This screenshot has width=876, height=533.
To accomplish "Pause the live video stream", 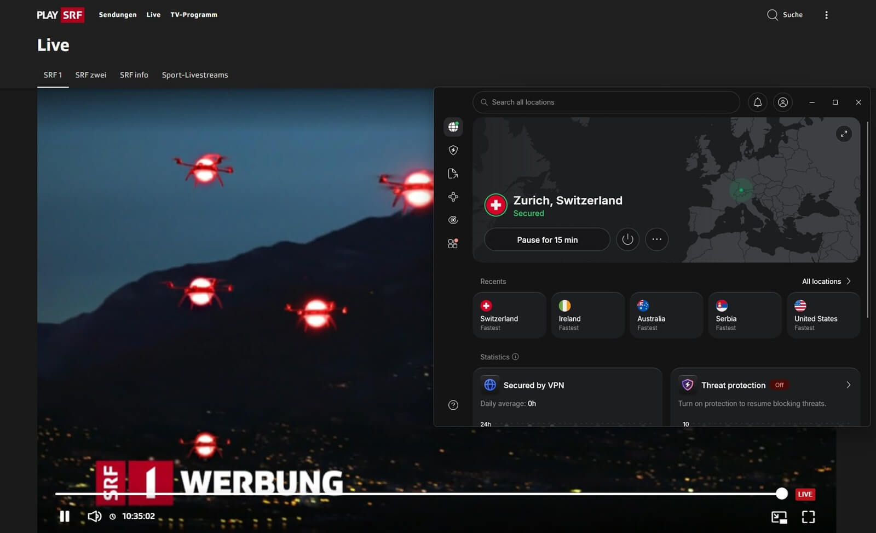I will pos(65,516).
